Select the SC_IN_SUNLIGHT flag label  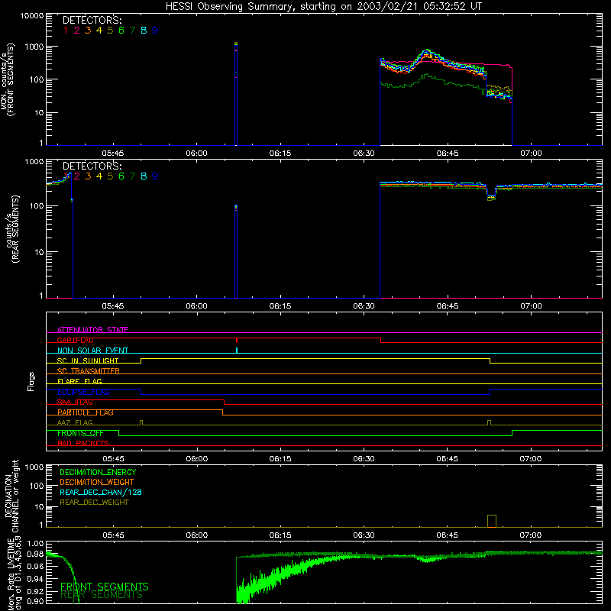(x=88, y=360)
